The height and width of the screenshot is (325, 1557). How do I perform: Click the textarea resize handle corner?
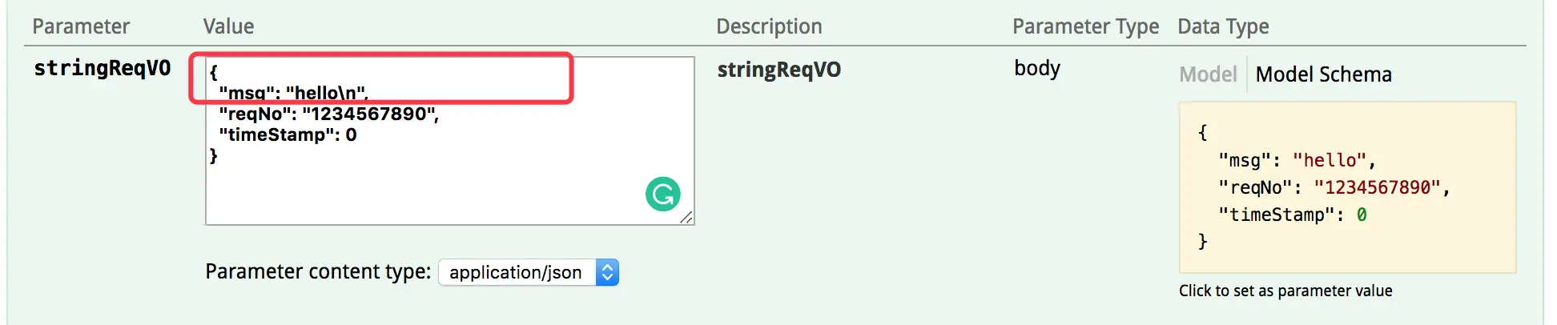686,218
